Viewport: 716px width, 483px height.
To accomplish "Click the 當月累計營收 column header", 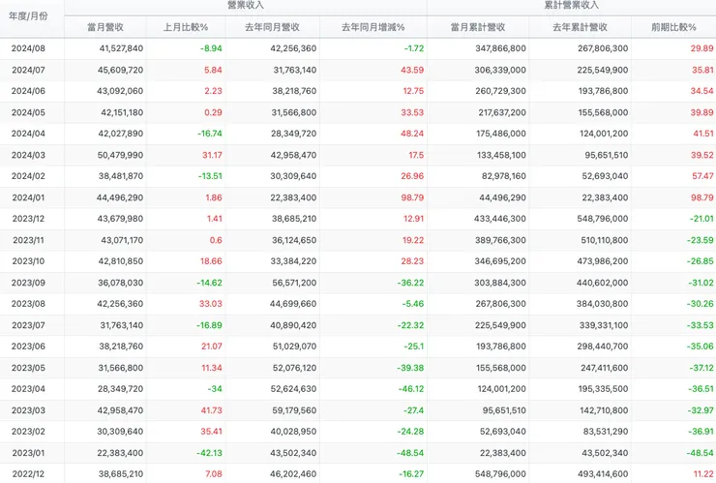I will click(x=478, y=27).
